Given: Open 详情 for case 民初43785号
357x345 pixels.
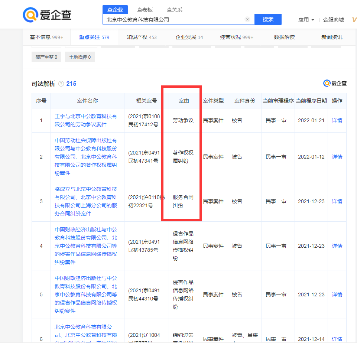Looking at the screenshot, I should point(337,246).
